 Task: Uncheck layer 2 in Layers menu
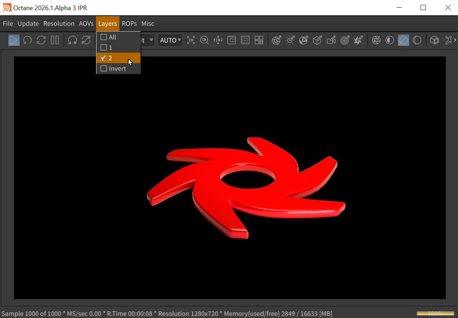[104, 58]
